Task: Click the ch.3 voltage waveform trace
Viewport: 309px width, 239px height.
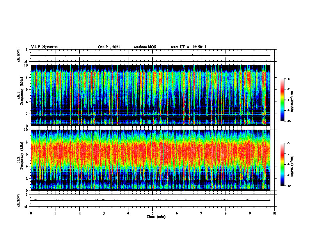Action: coord(151,200)
